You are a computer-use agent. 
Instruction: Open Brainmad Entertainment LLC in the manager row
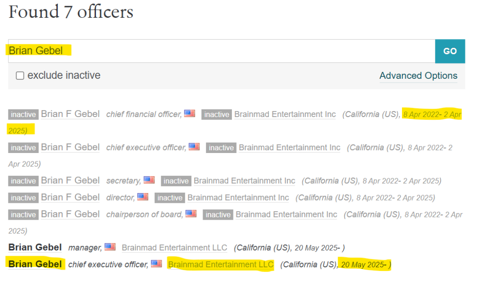click(x=174, y=248)
